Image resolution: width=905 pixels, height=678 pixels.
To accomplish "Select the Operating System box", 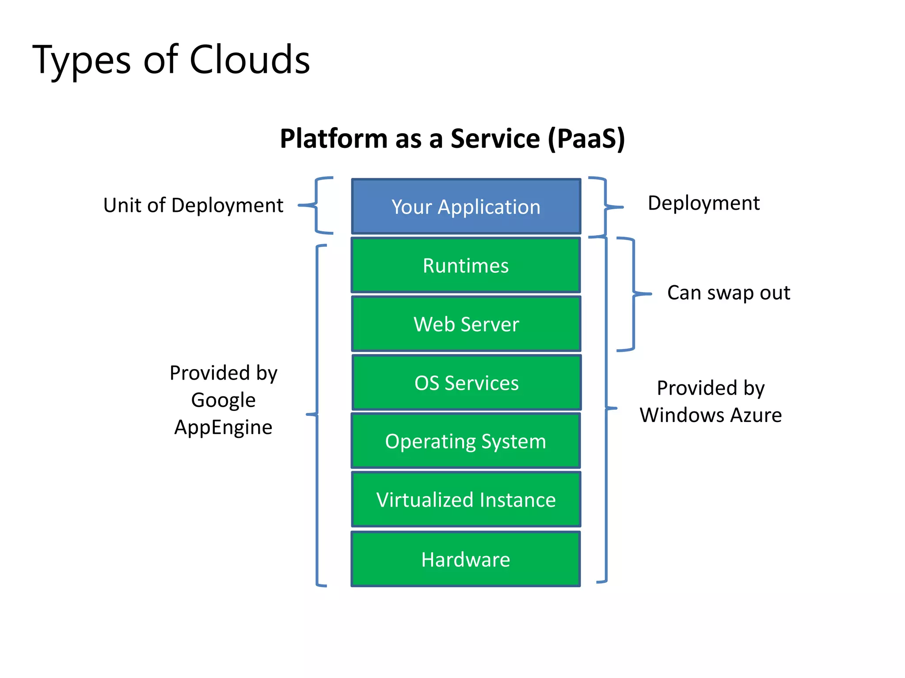I will coord(466,441).
